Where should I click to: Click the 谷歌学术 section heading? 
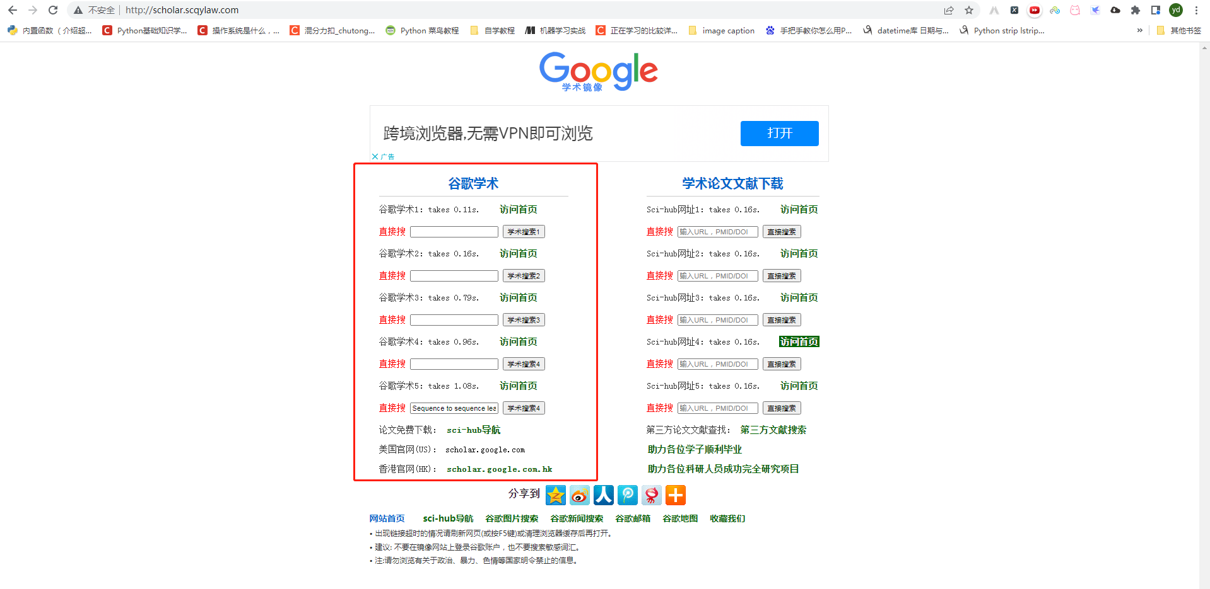[x=473, y=184]
